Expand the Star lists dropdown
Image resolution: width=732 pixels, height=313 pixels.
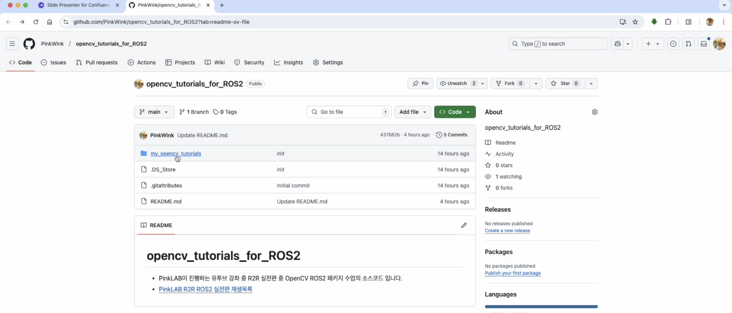591,84
